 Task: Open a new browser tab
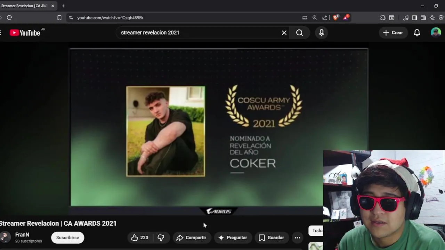click(x=63, y=6)
